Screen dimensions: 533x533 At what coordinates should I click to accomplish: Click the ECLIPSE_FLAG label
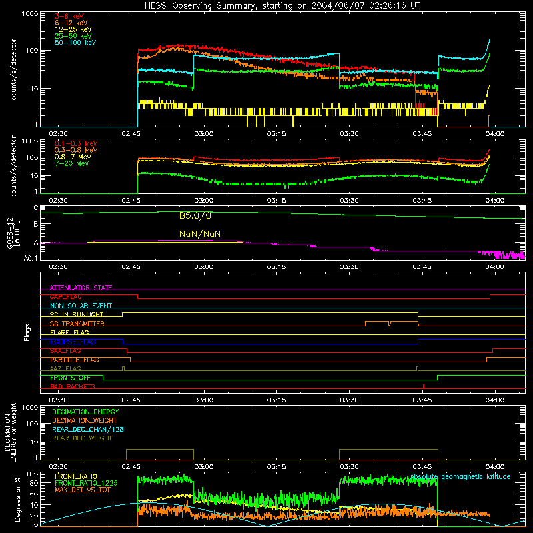point(73,342)
